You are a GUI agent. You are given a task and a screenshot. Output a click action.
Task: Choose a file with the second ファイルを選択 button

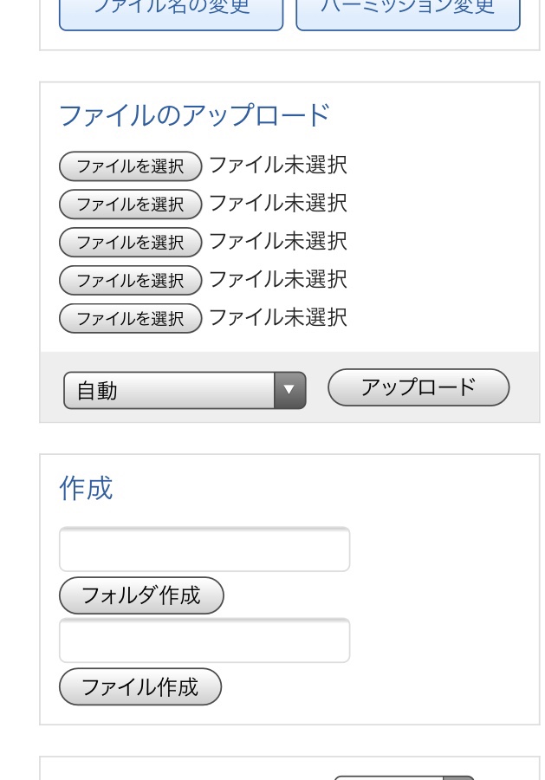pos(130,205)
